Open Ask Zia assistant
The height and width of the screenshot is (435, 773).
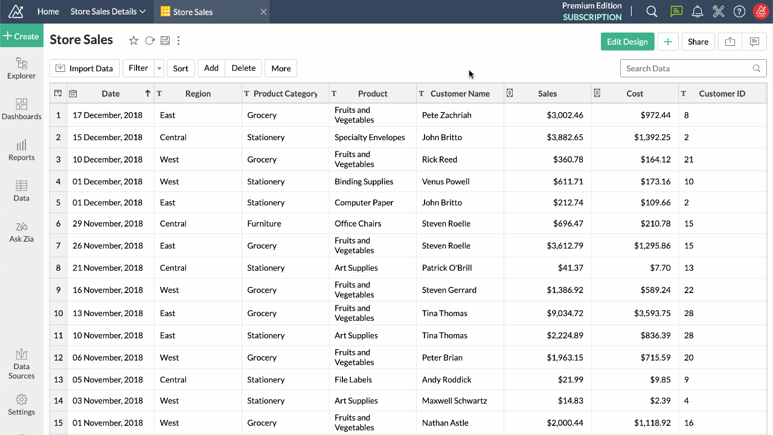[21, 232]
